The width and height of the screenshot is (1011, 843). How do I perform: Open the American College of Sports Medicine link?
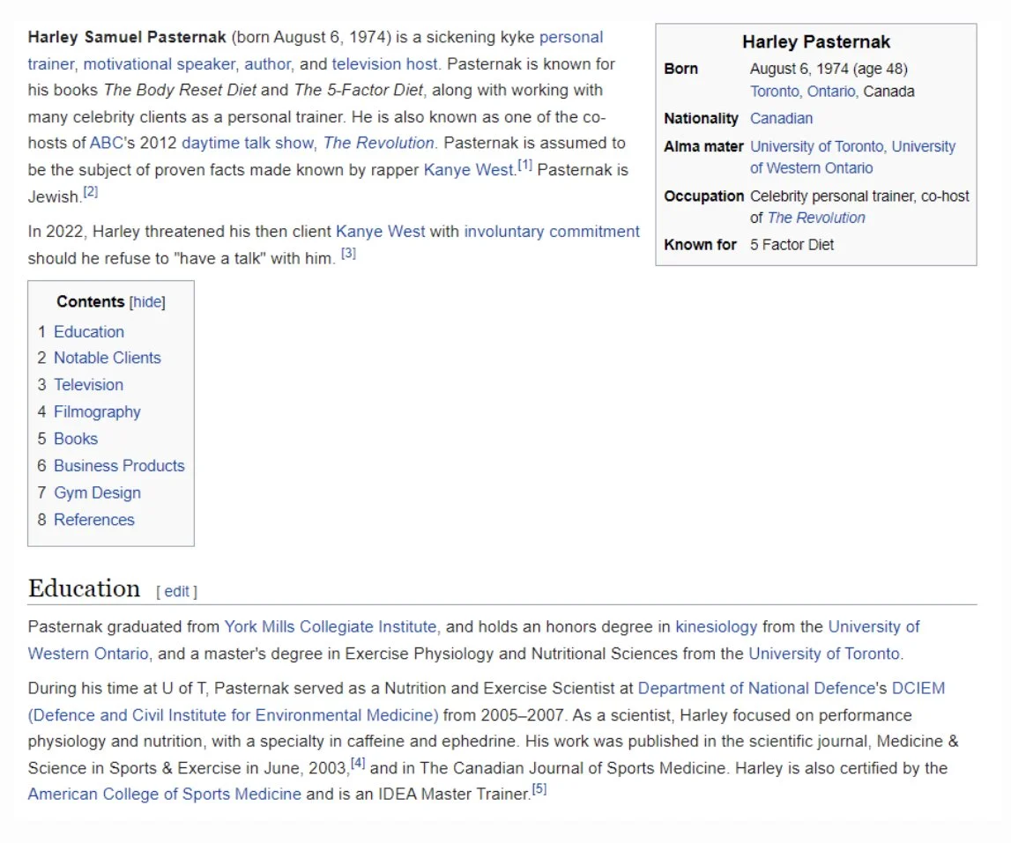click(165, 795)
